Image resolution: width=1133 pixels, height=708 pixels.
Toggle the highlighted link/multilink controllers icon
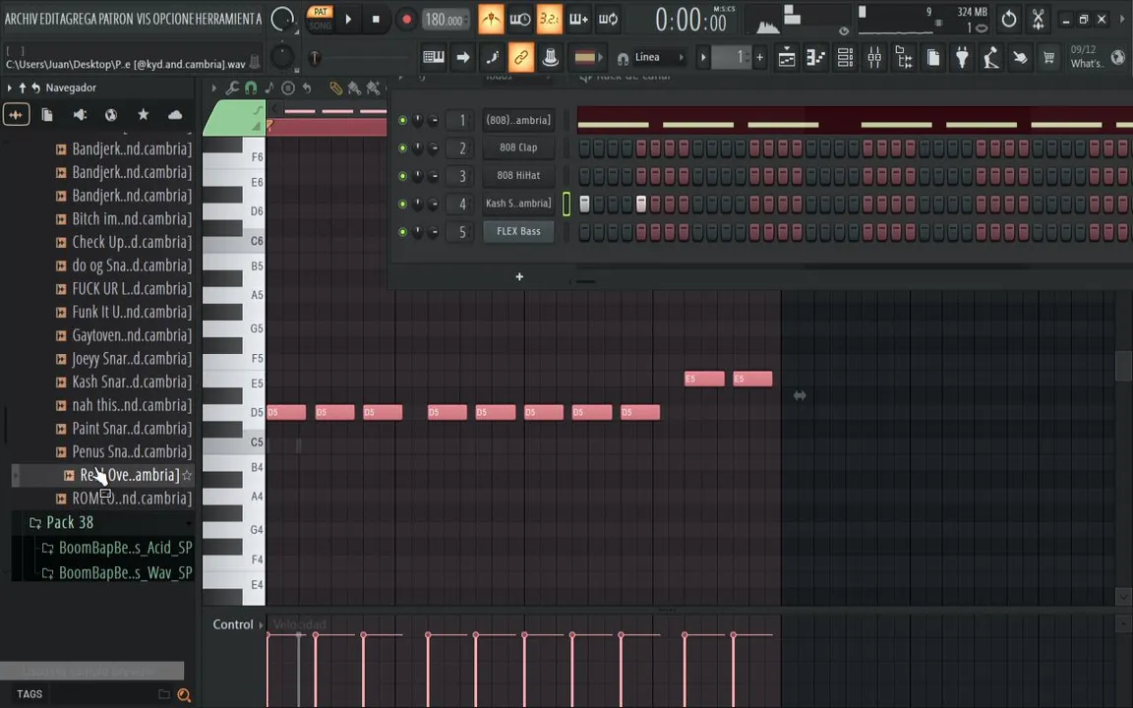[x=521, y=57]
